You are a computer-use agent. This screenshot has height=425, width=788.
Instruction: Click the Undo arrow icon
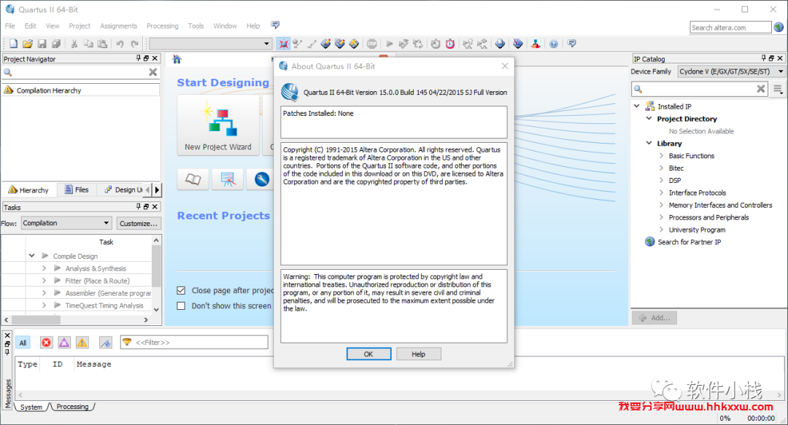[120, 44]
